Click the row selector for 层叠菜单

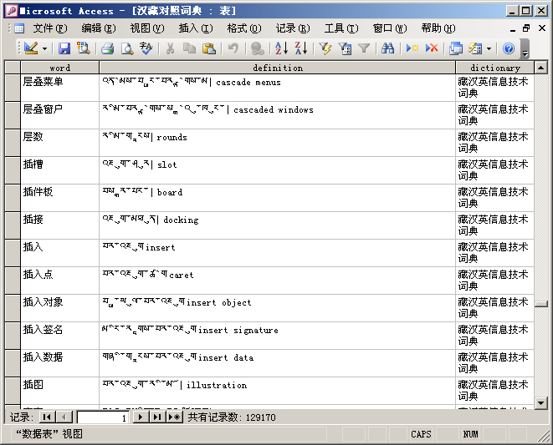[13, 88]
